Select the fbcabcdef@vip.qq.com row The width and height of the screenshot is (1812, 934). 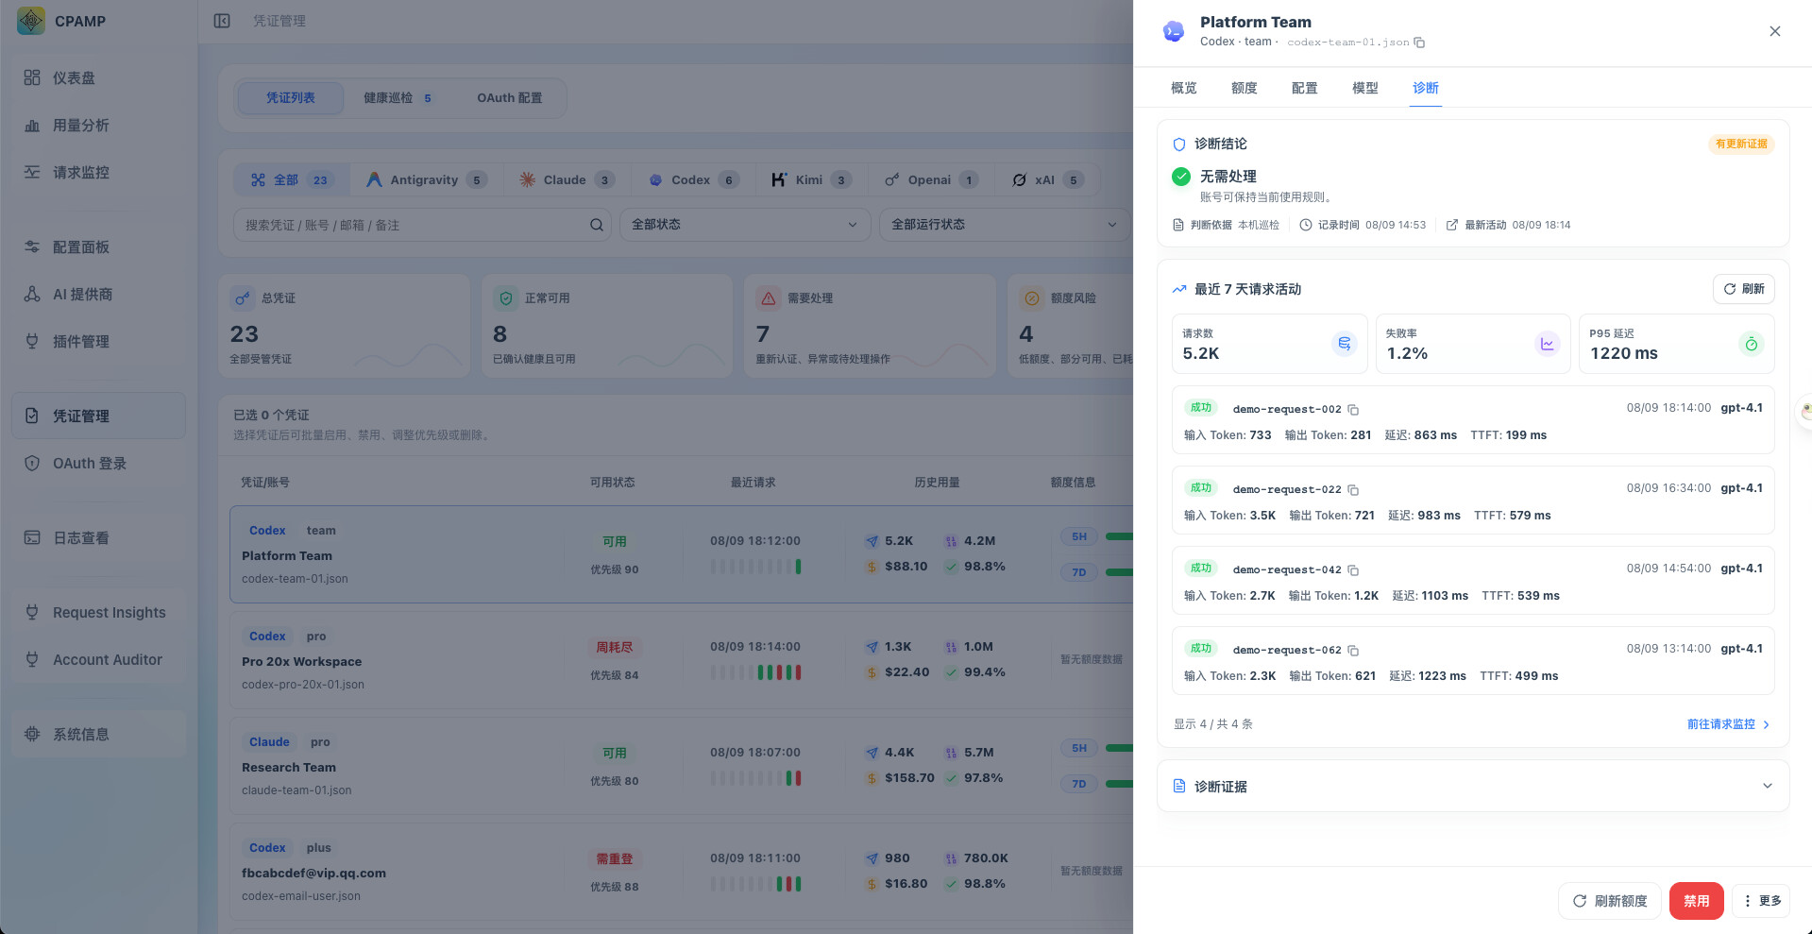[680, 872]
